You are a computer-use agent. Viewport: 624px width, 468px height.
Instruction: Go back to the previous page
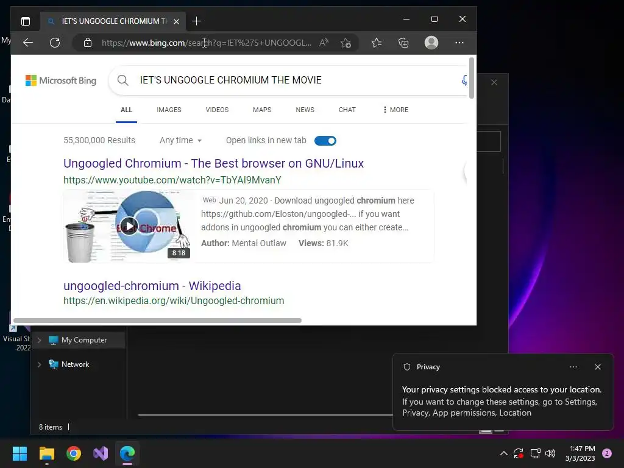tap(28, 43)
